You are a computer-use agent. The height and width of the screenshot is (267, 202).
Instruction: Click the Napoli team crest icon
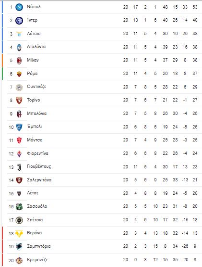point(19,7)
